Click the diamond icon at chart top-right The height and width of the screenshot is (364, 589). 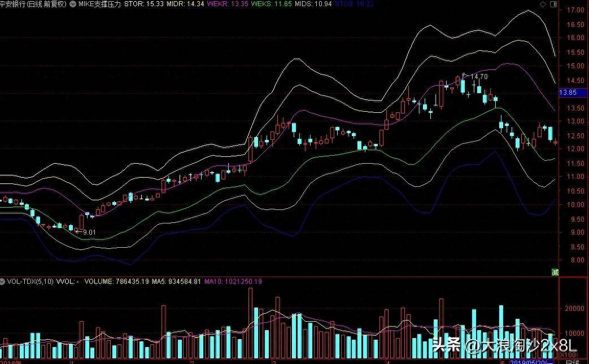point(543,4)
